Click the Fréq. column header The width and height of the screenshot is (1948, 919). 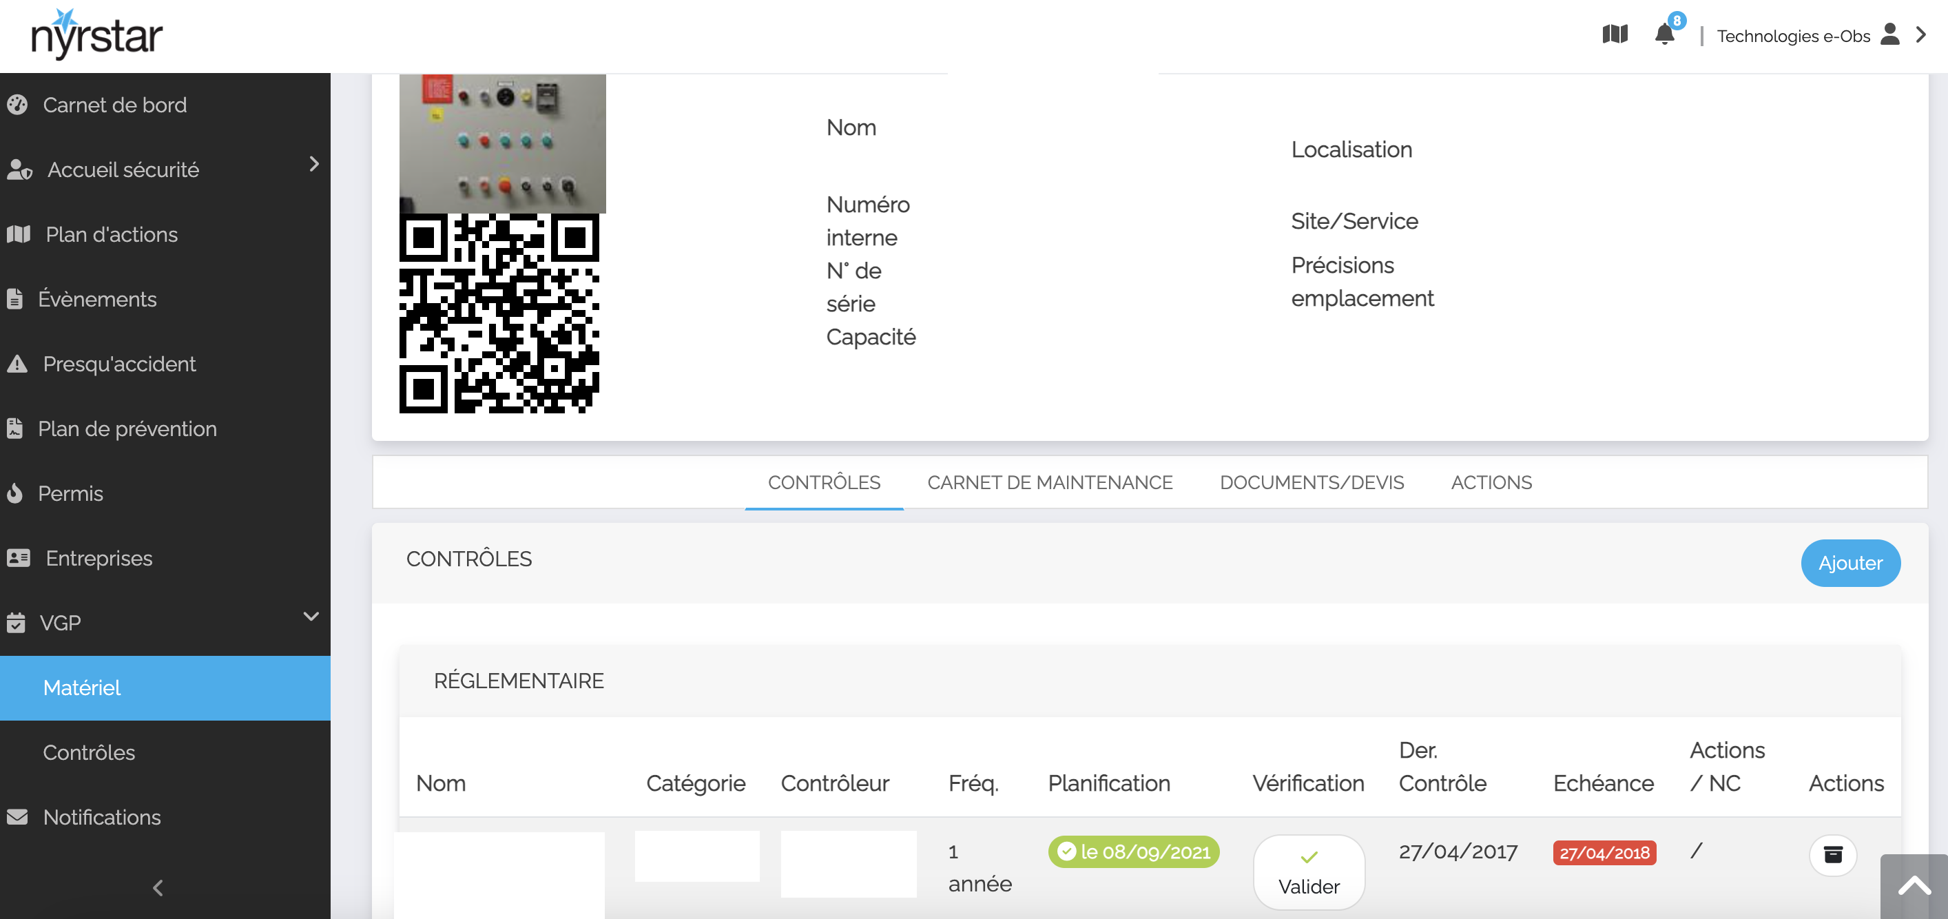[973, 783]
